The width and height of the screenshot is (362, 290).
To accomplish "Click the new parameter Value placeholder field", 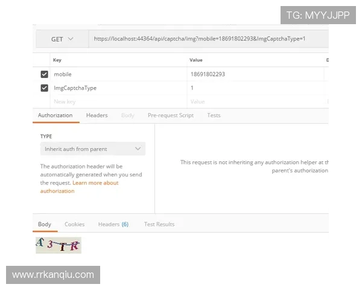I will pyautogui.click(x=197, y=101).
